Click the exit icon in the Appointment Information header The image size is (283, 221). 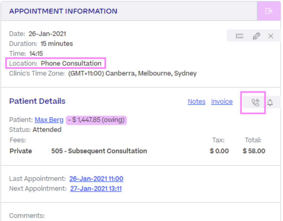coord(268,11)
